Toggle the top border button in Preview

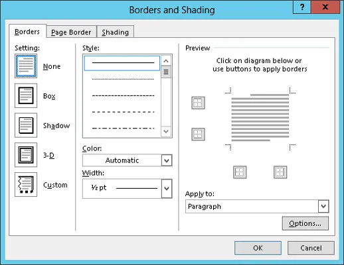coord(198,103)
